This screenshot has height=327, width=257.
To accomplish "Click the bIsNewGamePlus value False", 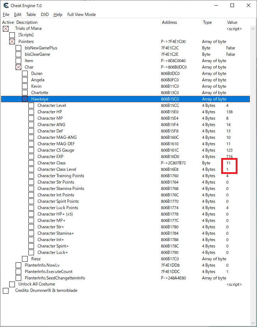I will pyautogui.click(x=230, y=48).
